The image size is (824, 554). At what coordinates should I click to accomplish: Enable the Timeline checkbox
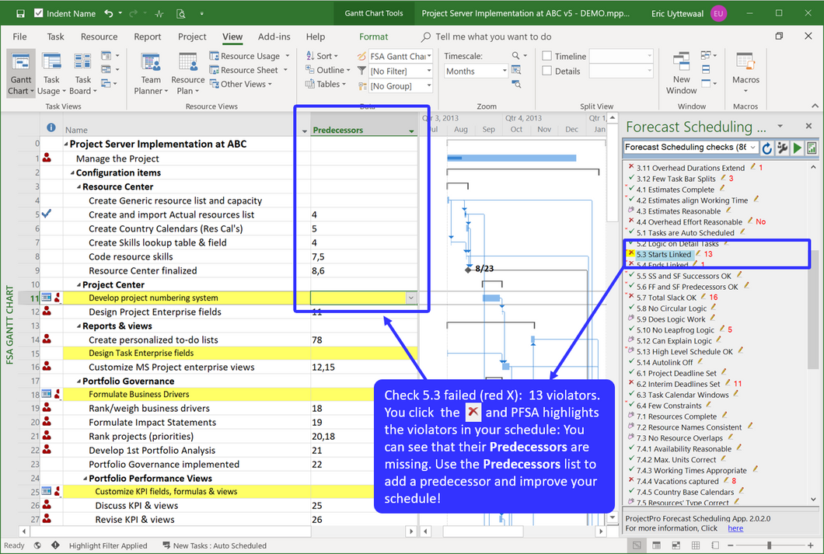click(x=547, y=56)
